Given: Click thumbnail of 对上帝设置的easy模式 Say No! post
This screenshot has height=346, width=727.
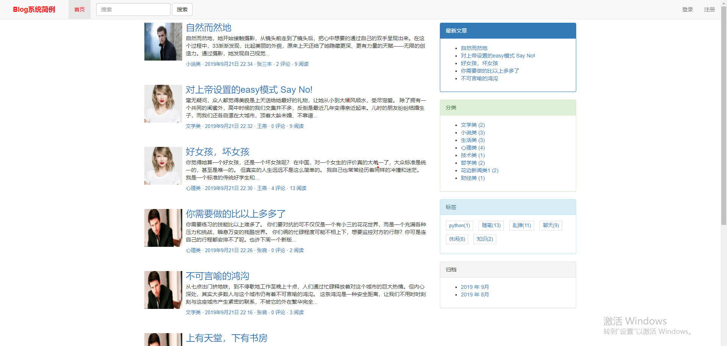Looking at the screenshot, I should point(163,104).
